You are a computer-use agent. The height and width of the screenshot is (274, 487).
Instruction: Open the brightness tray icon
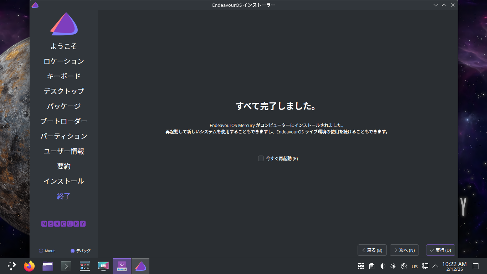click(393, 266)
